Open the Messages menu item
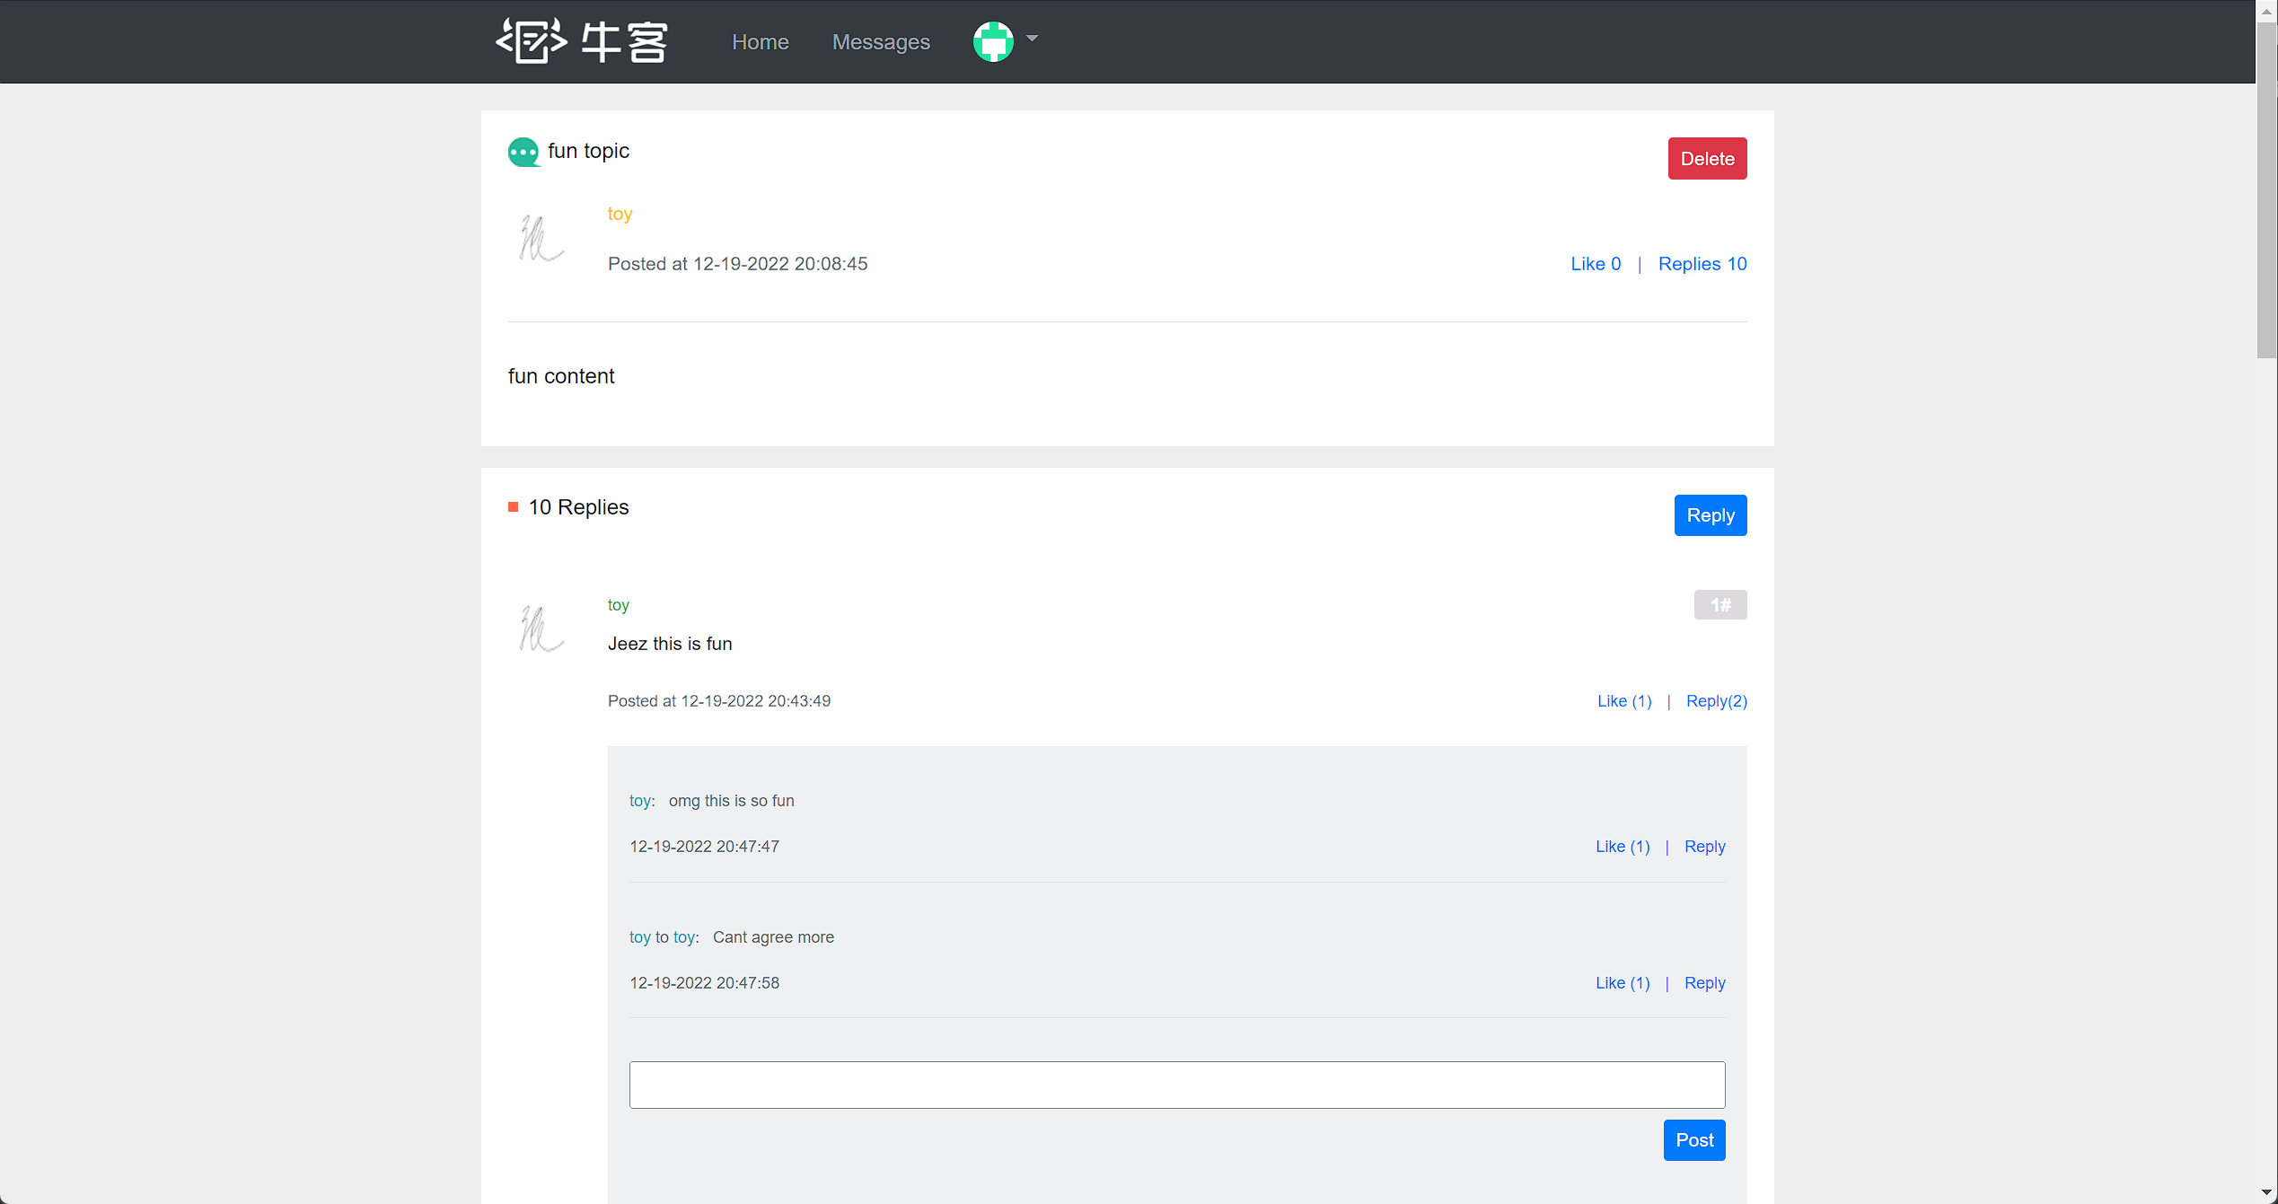Image resolution: width=2278 pixels, height=1204 pixels. tap(880, 42)
